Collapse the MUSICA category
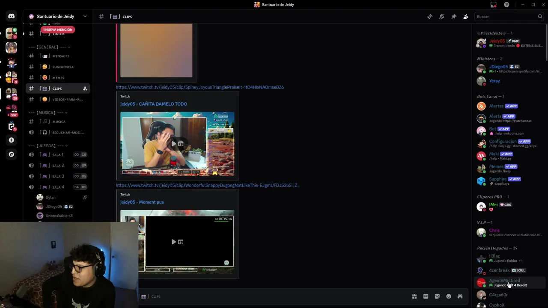 pos(48,113)
